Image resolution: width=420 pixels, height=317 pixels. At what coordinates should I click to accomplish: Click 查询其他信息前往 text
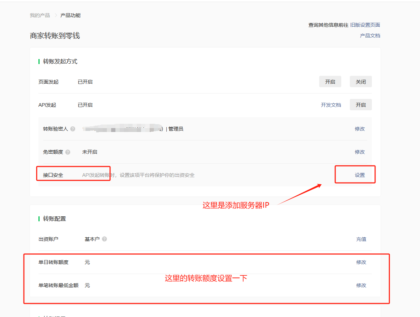pyautogui.click(x=328, y=25)
